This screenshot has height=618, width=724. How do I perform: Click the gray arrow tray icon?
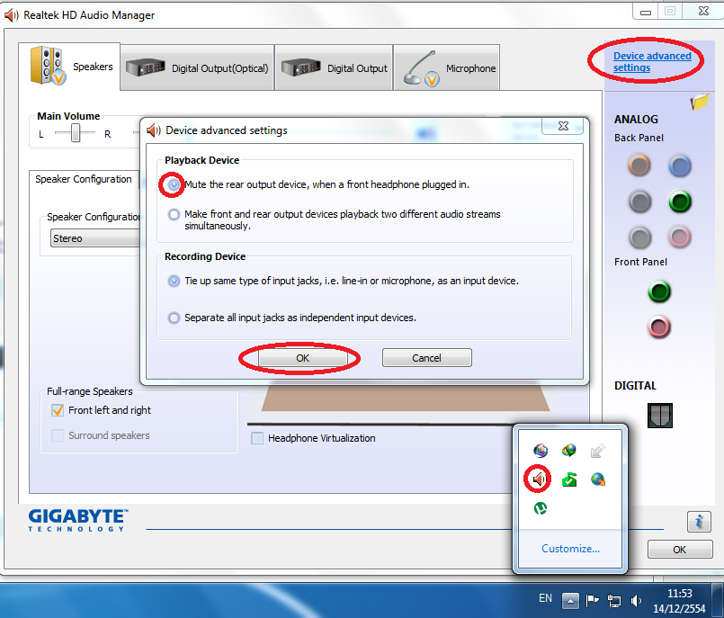pyautogui.click(x=597, y=451)
